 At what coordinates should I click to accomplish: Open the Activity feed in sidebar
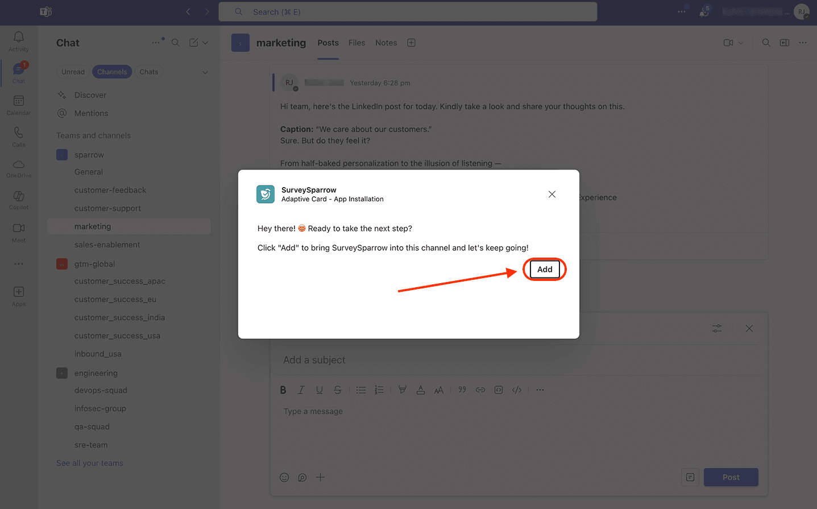click(19, 41)
